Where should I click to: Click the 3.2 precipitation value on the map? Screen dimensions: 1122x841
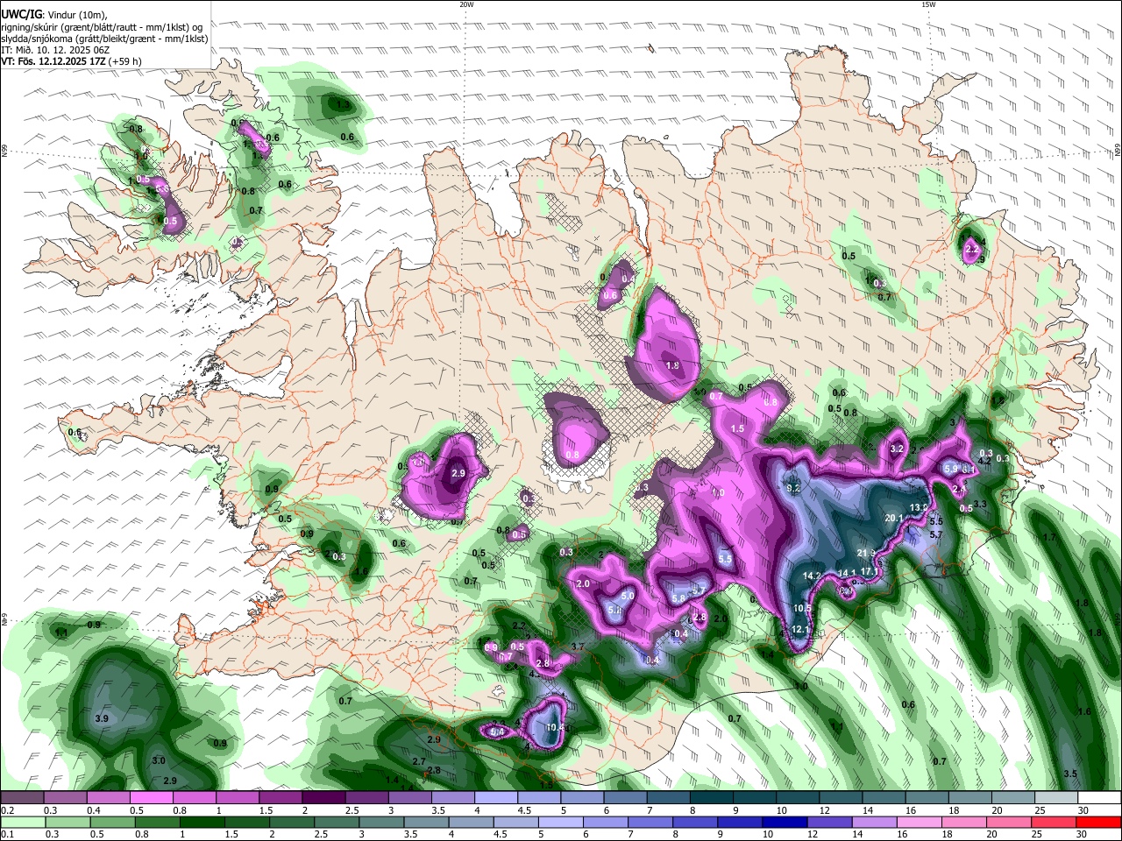pos(897,449)
